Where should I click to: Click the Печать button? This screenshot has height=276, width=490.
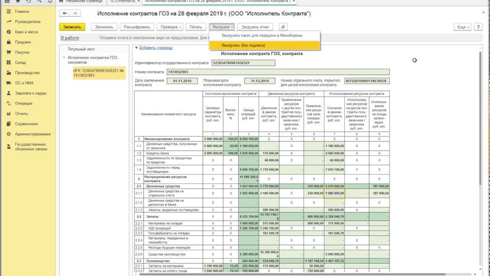pyautogui.click(x=196, y=27)
